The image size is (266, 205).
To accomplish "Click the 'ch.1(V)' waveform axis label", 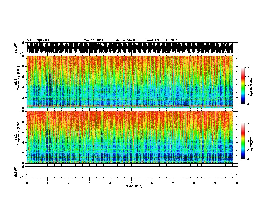I will 16,48.
